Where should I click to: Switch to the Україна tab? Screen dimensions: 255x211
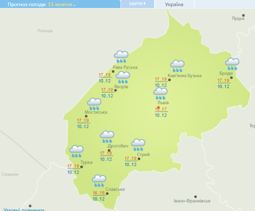tap(174, 5)
